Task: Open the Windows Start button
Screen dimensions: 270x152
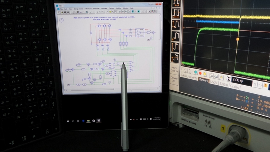Action: pyautogui.click(x=67, y=121)
